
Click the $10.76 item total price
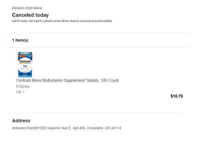click(x=176, y=96)
